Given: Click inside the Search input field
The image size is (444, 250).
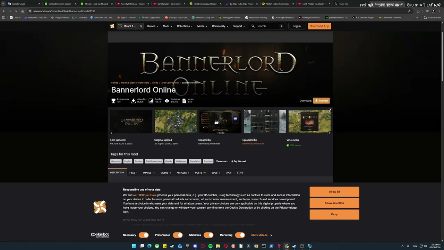Looking at the screenshot, I should point(267,26).
